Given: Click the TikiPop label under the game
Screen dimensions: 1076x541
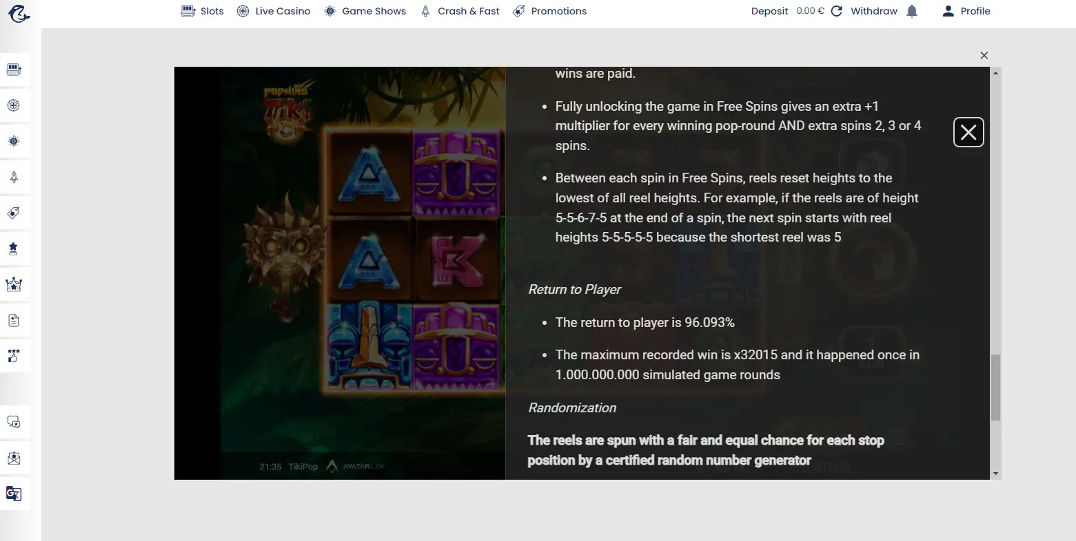Looking at the screenshot, I should tap(303, 467).
